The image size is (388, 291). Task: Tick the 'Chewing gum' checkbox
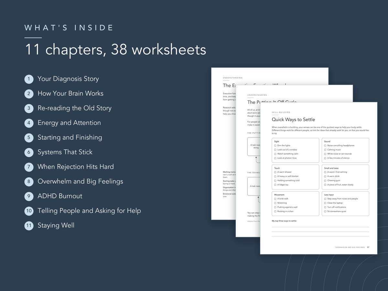click(325, 180)
